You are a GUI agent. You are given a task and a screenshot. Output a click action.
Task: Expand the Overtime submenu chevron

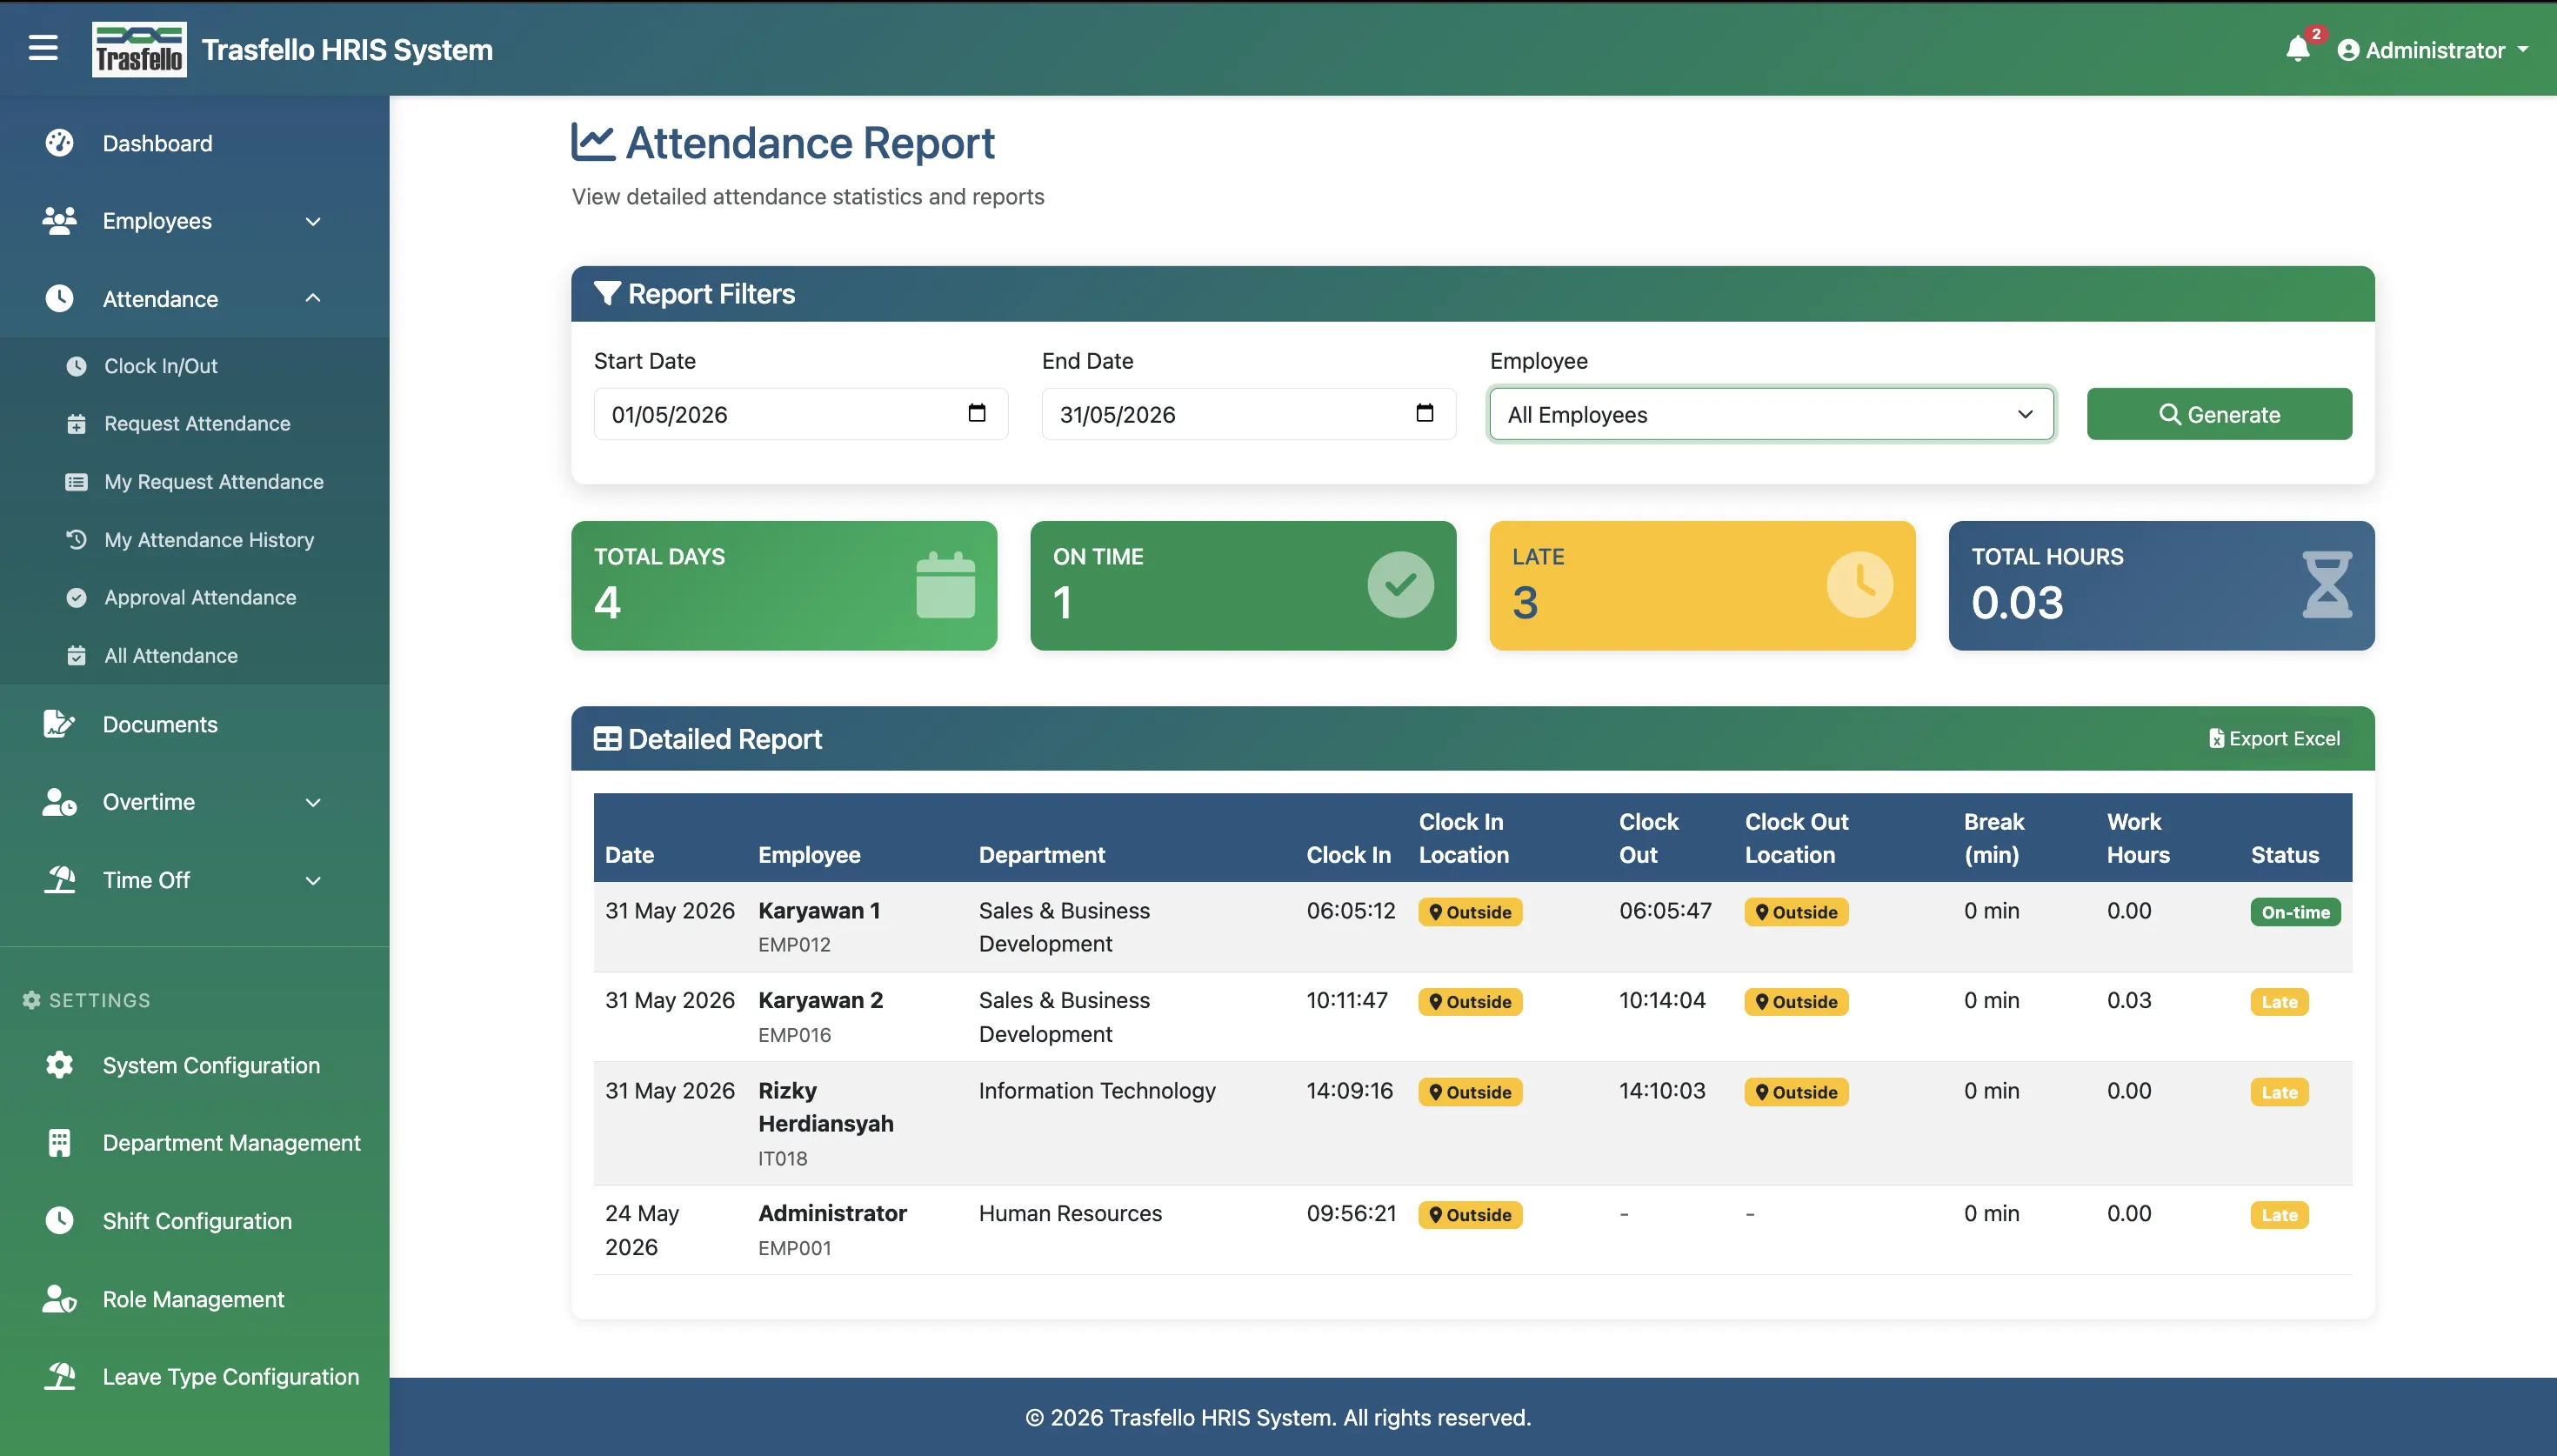click(313, 802)
